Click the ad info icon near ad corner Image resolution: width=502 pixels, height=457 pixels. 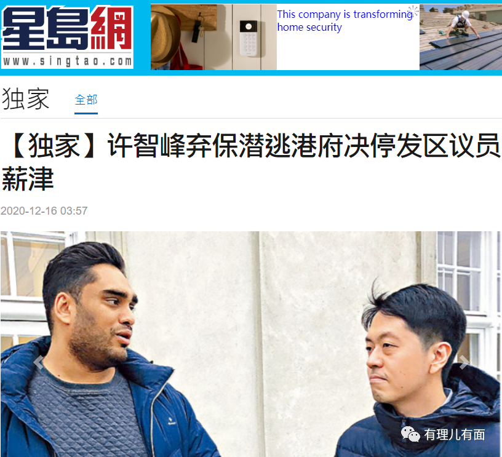click(x=413, y=10)
